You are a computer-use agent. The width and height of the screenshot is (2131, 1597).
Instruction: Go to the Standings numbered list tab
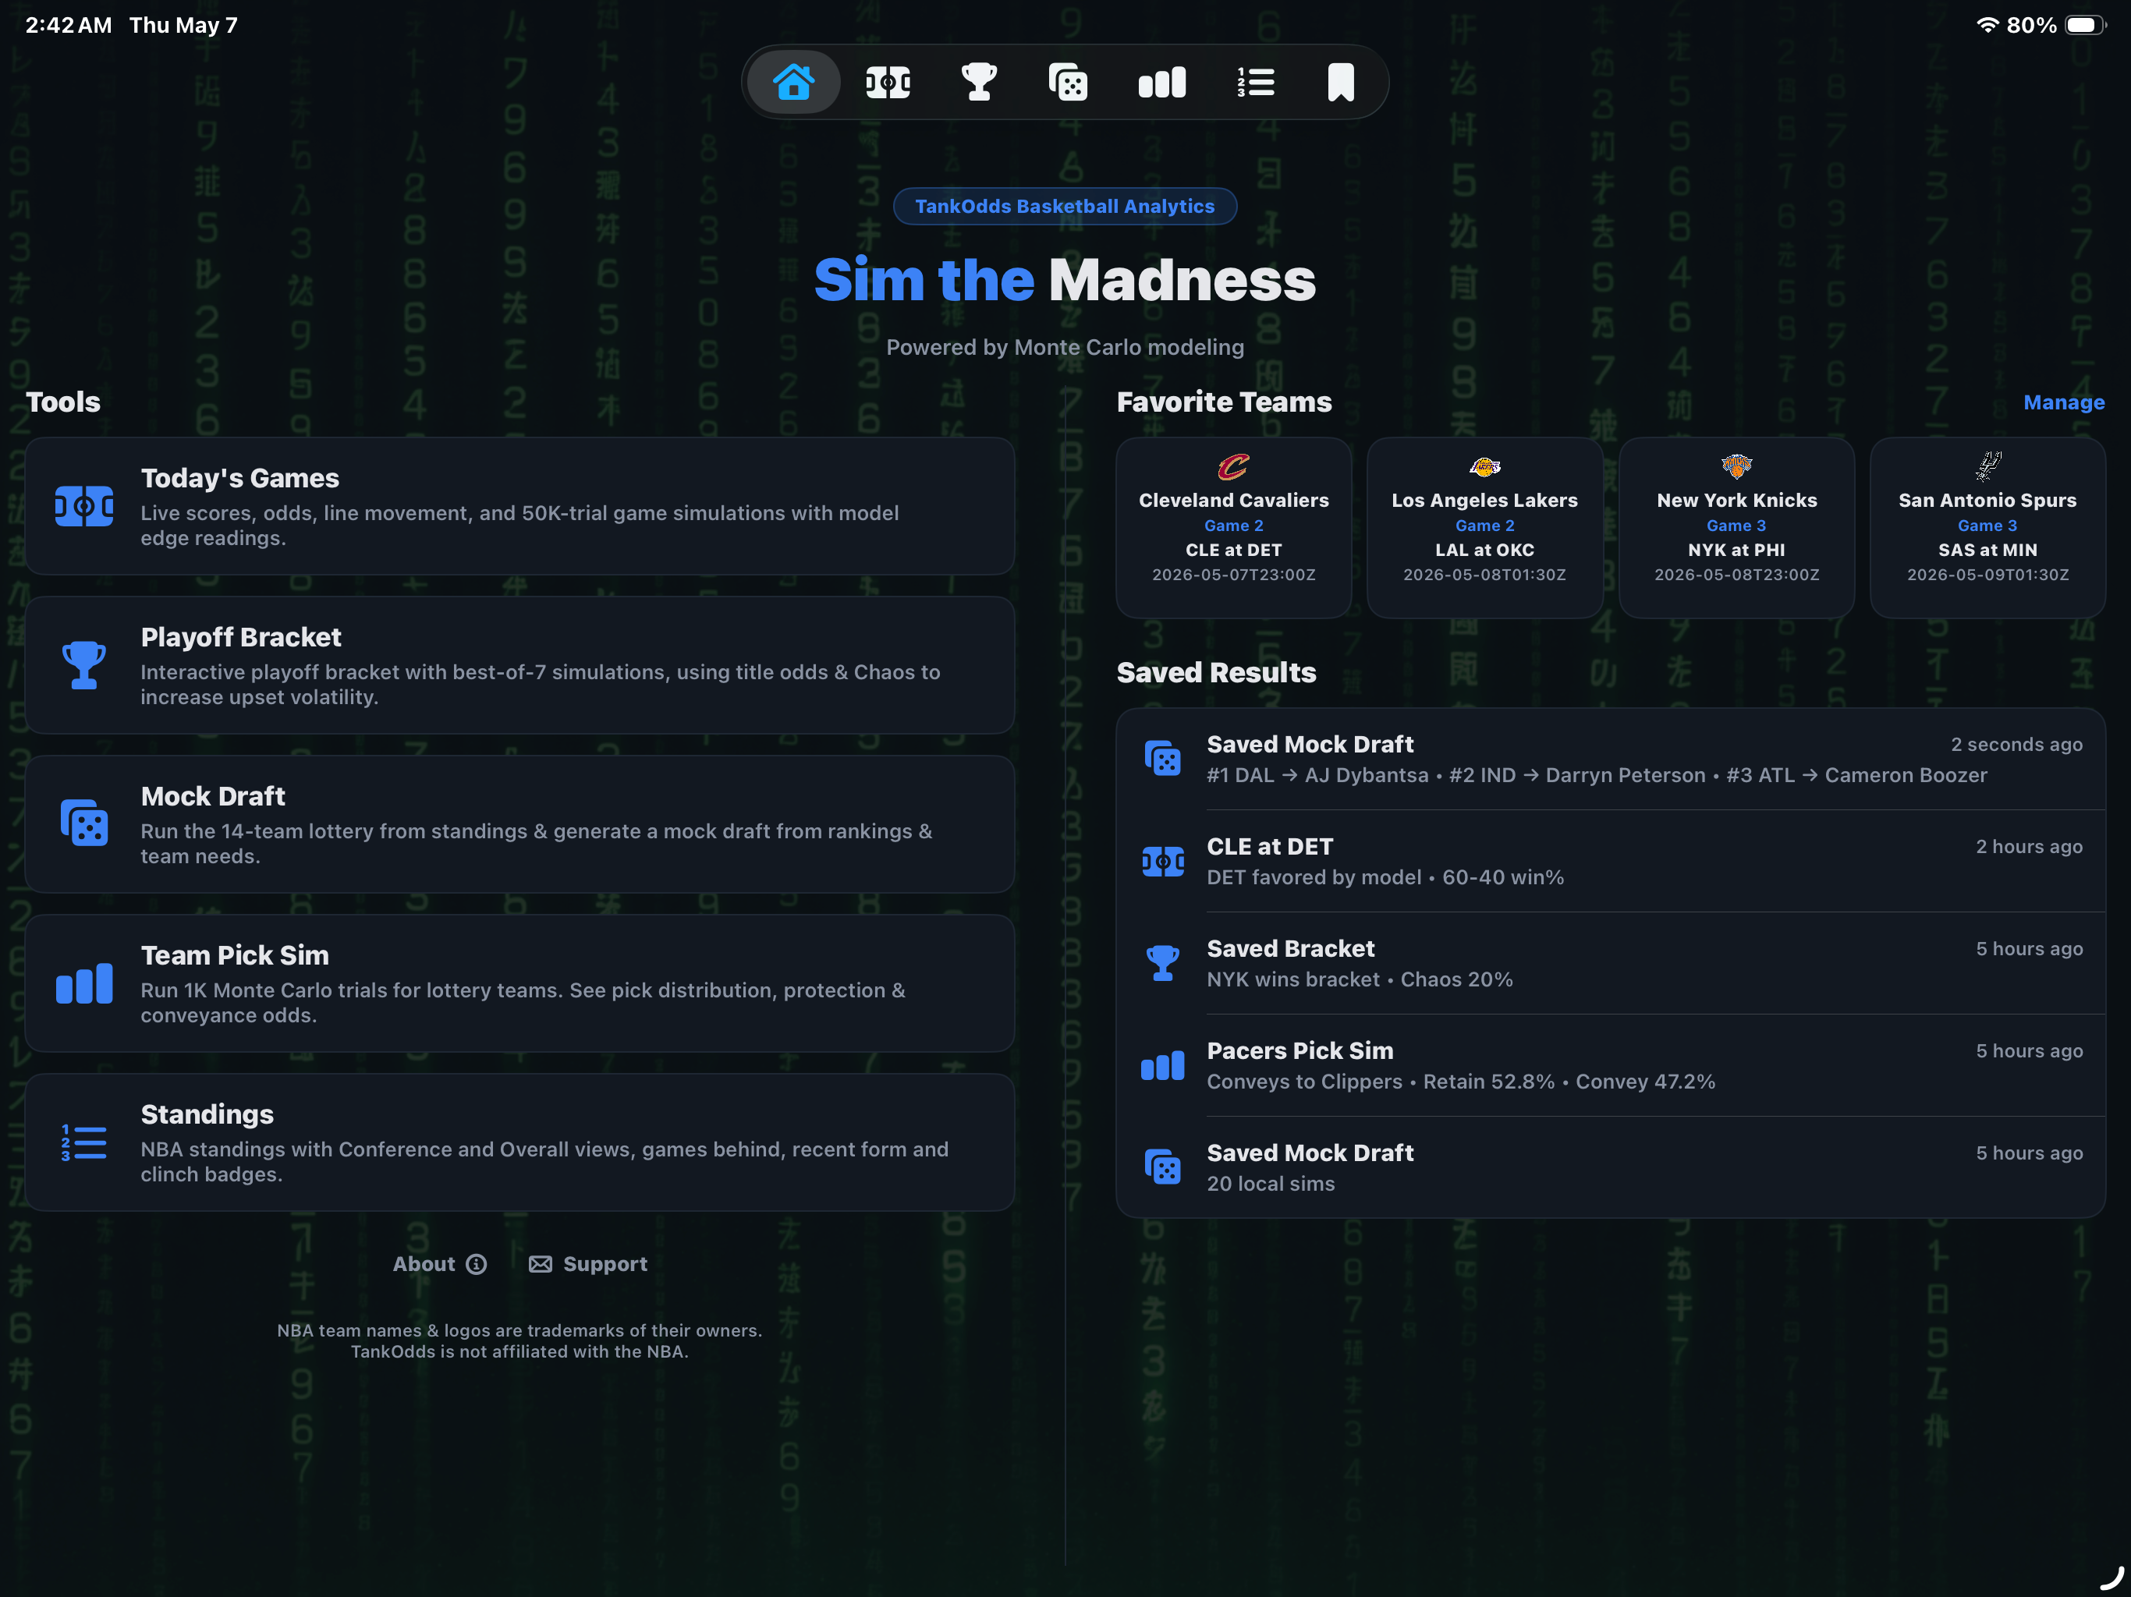pos(1255,82)
